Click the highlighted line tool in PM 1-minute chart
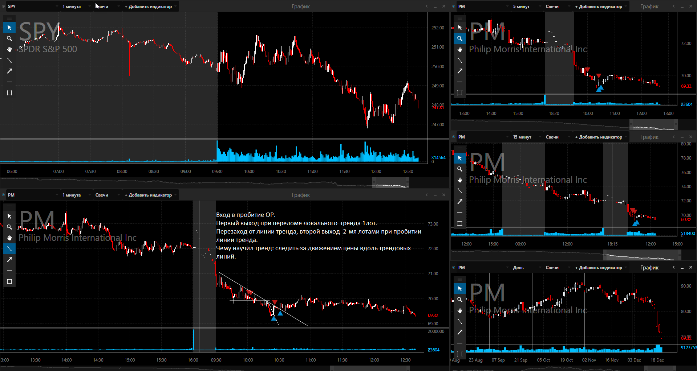The width and height of the screenshot is (697, 371). click(x=9, y=249)
